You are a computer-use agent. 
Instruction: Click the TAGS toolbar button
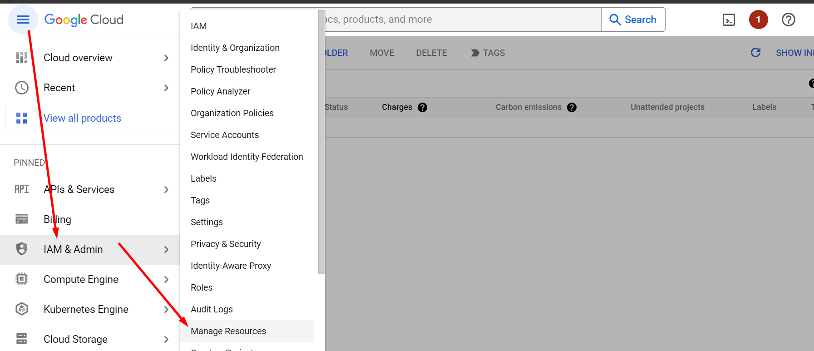(x=488, y=53)
